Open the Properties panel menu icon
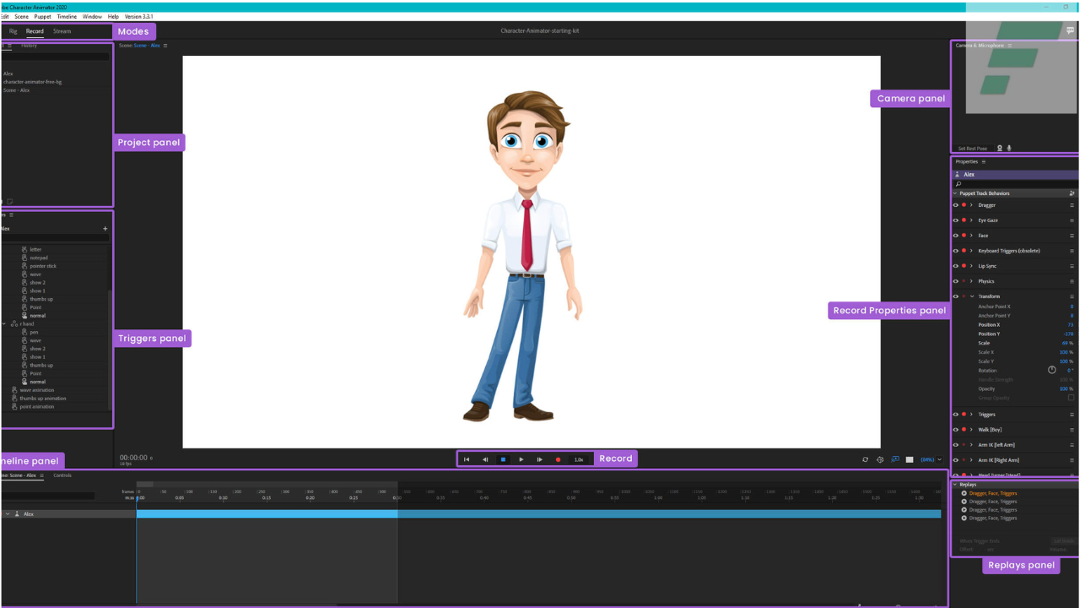The width and height of the screenshot is (1080, 608). (x=984, y=161)
